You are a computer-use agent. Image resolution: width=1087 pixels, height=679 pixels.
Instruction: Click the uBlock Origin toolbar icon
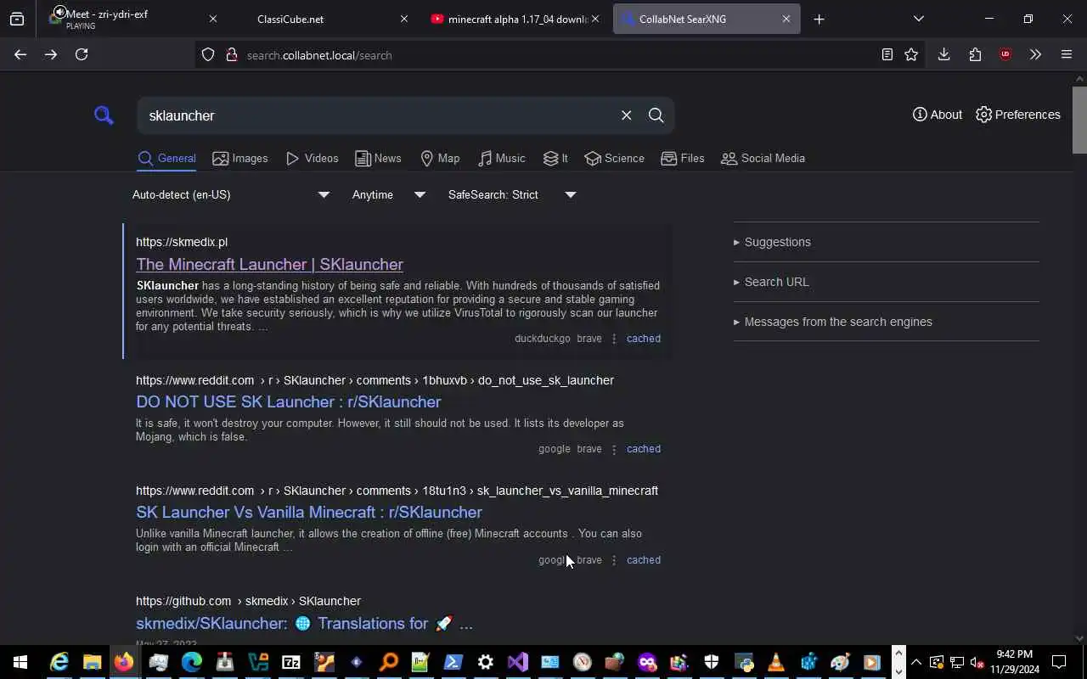(x=1005, y=54)
